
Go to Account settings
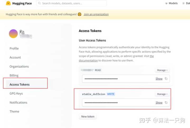coord(15,58)
